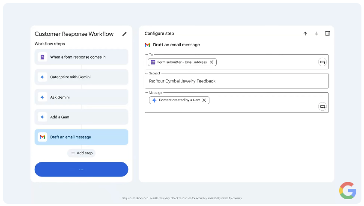Screen dimensions: 364x206
Task: Open the Categorize with Gemini step
Action: pyautogui.click(x=81, y=77)
